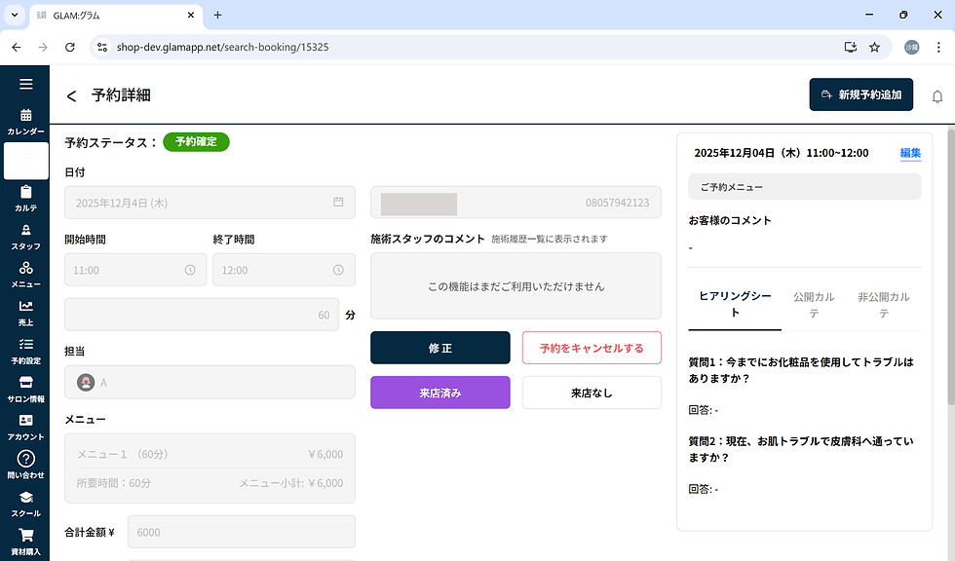Switch to the ヒアリングシート tab
The image size is (955, 561).
pyautogui.click(x=735, y=304)
